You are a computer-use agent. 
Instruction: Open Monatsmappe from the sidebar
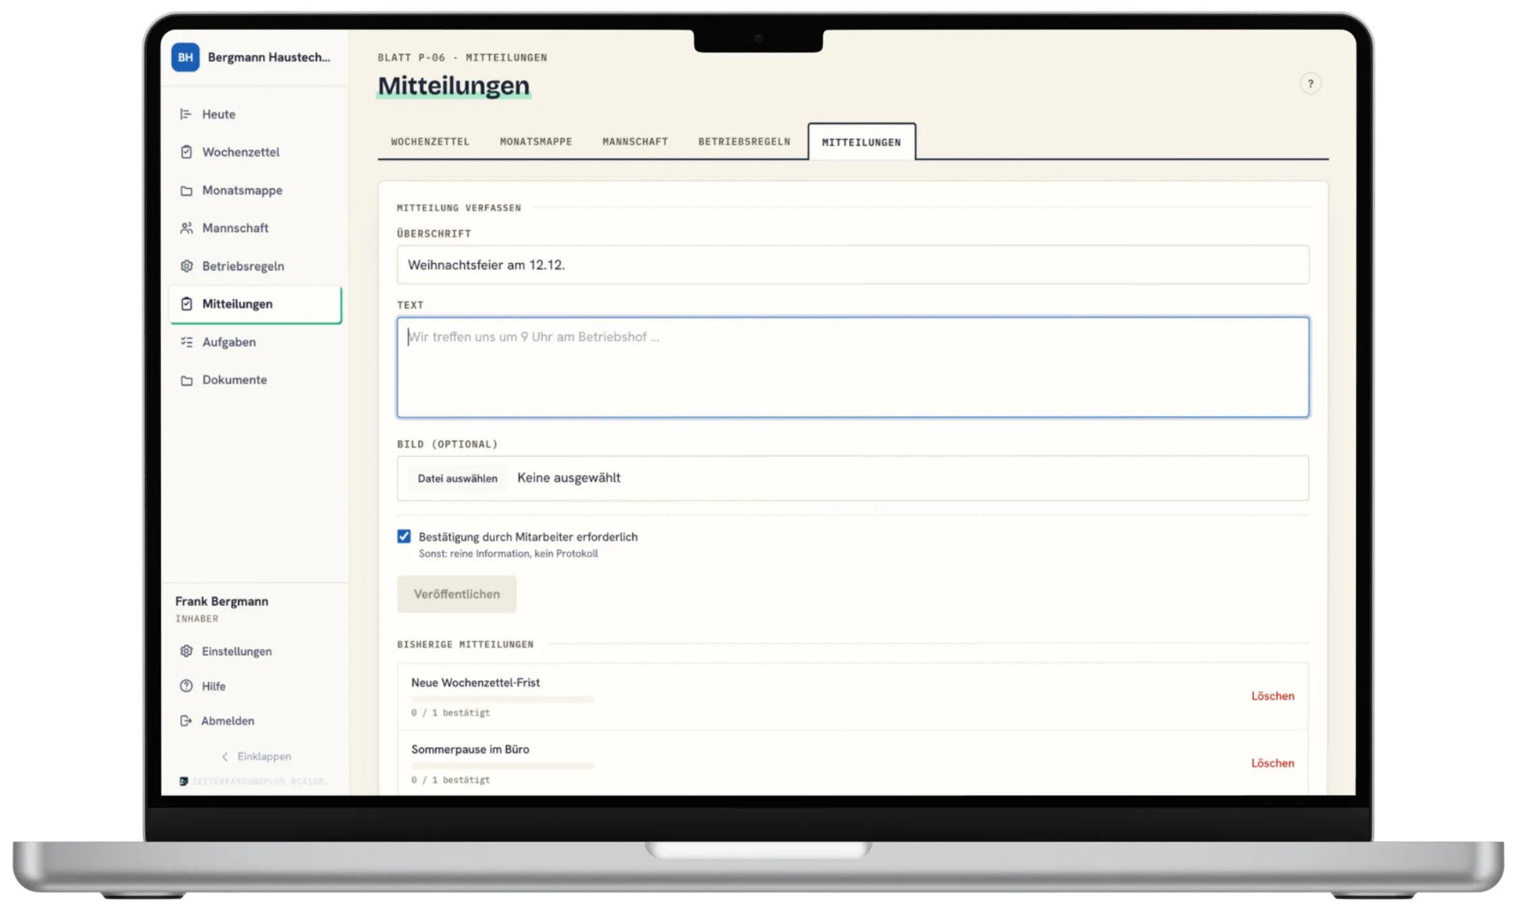(256, 191)
